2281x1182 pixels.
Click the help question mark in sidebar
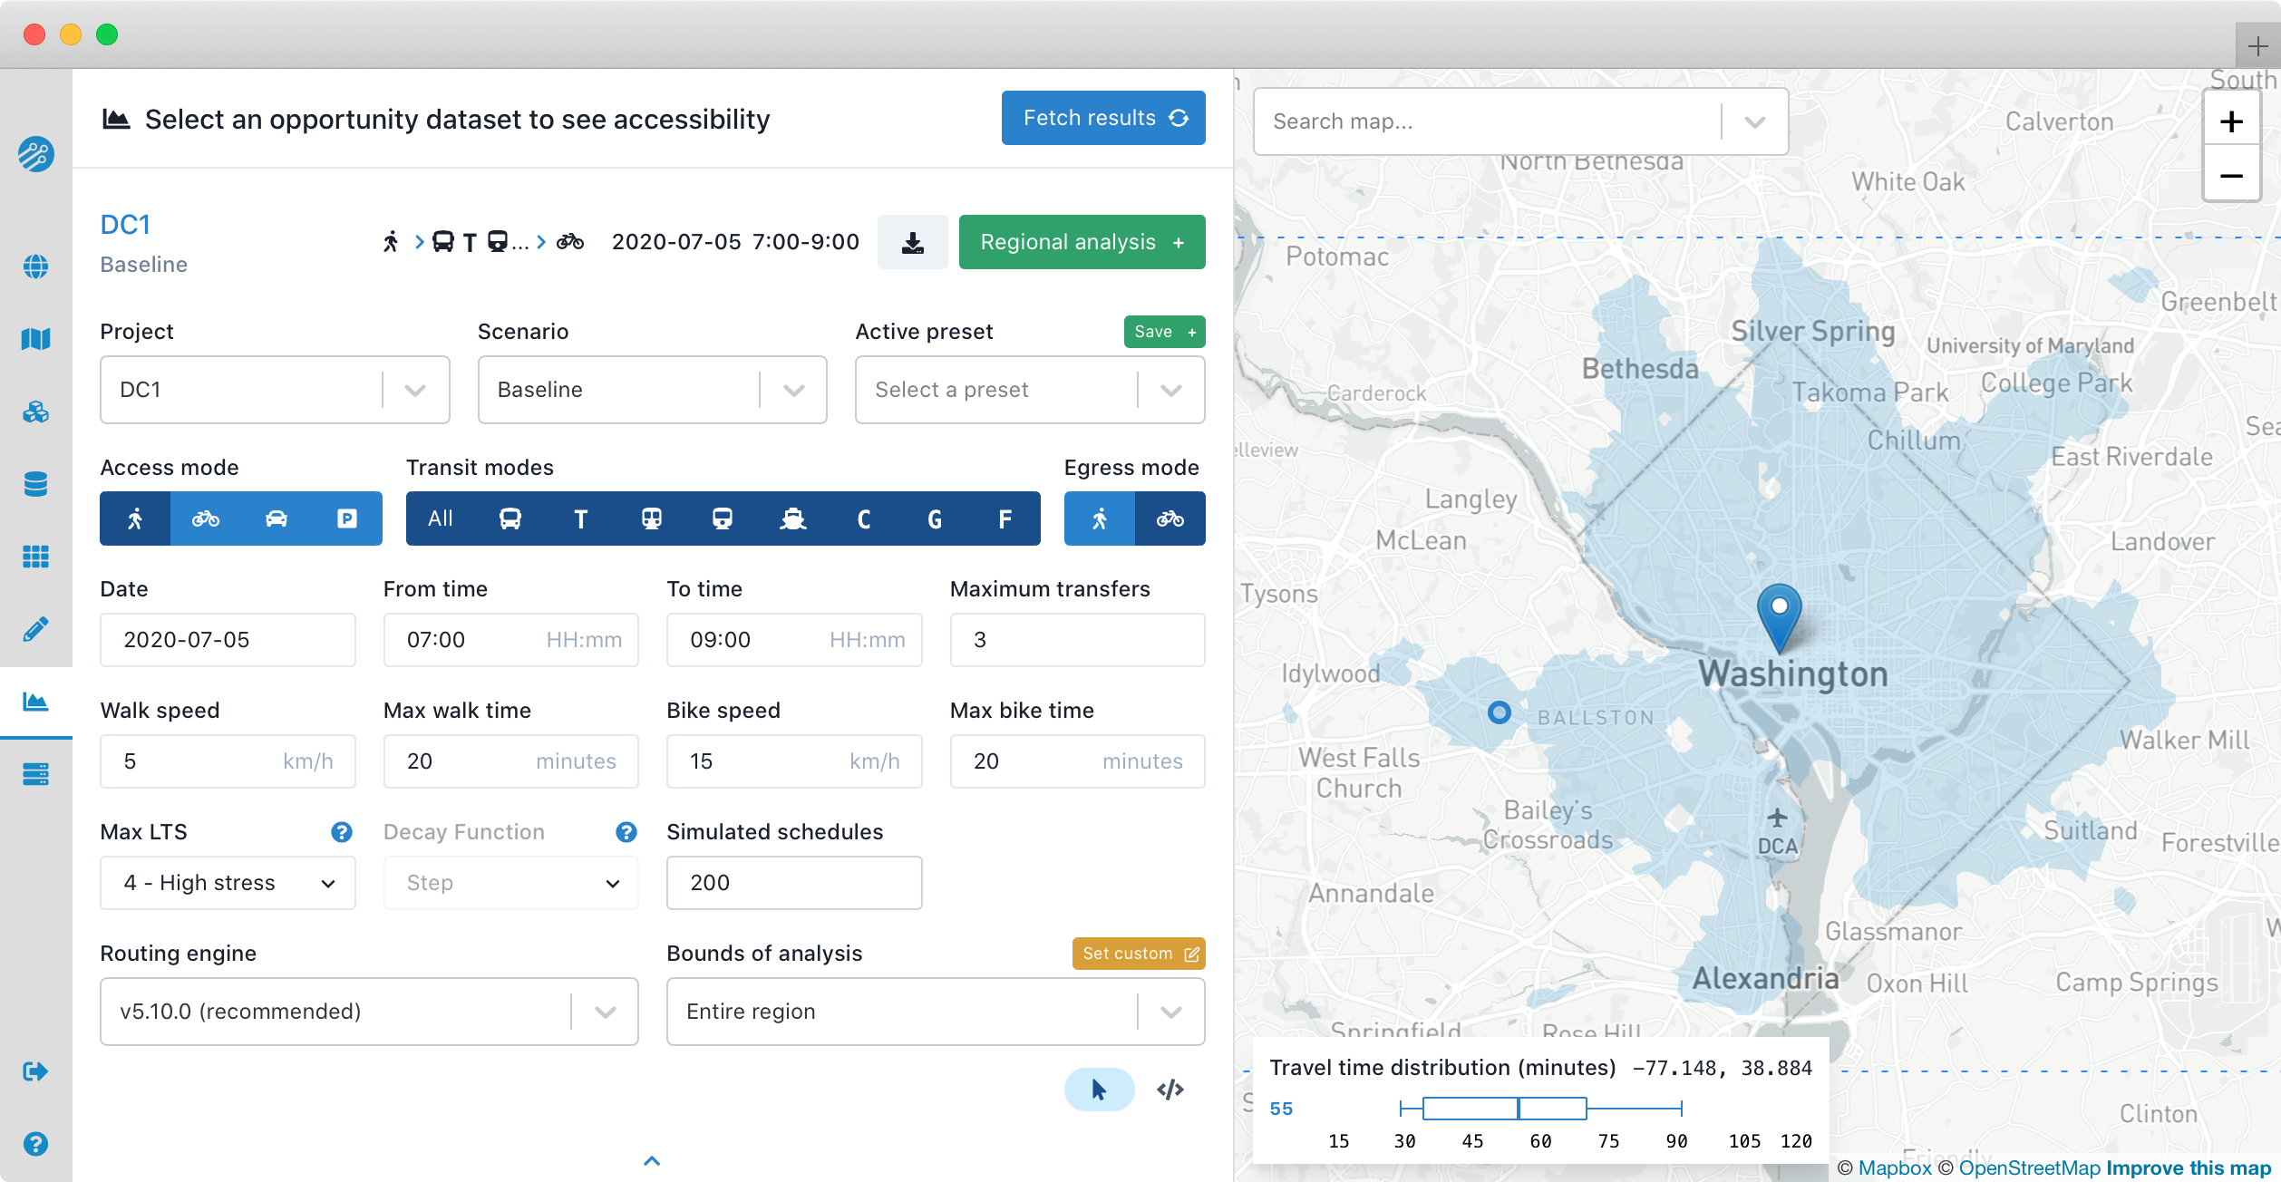click(35, 1144)
